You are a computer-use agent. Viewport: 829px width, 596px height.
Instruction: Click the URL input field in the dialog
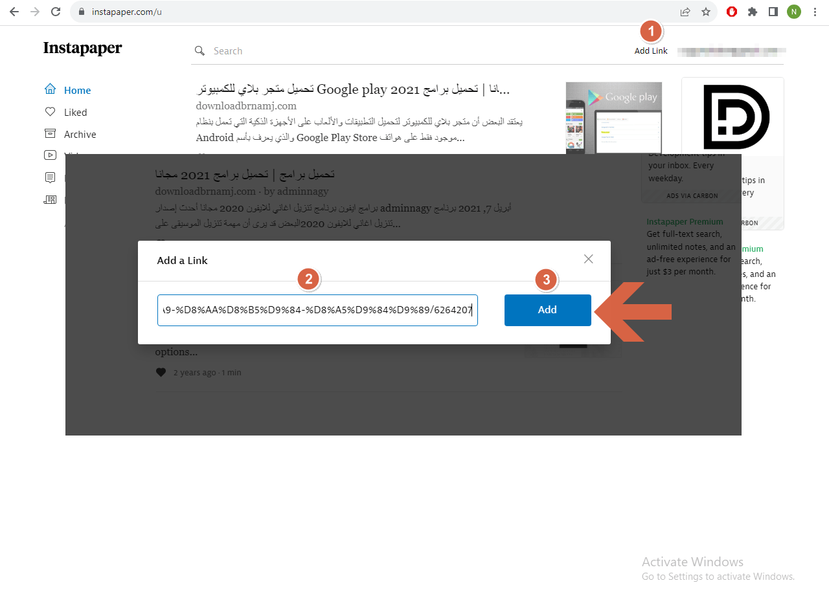[317, 310]
